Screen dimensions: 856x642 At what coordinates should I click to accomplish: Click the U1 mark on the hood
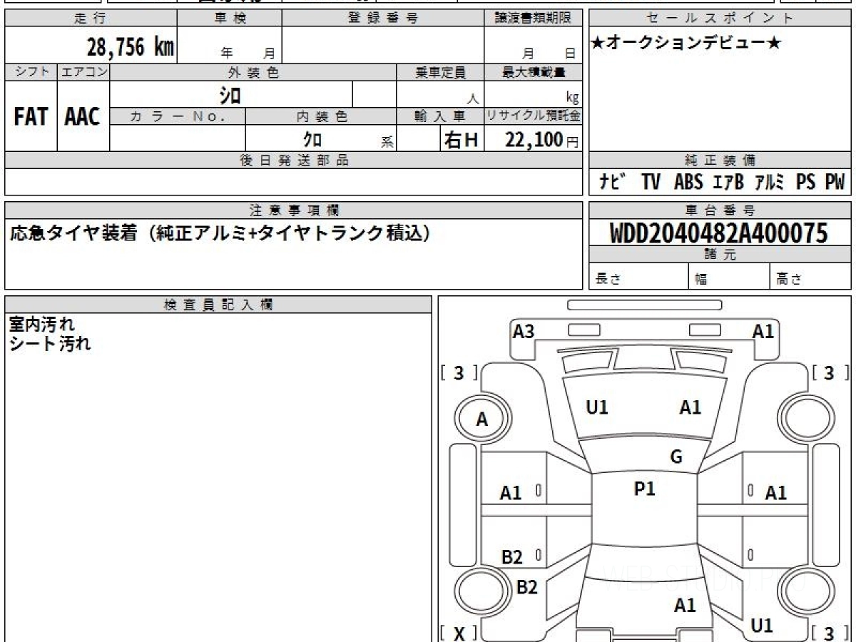tap(597, 407)
